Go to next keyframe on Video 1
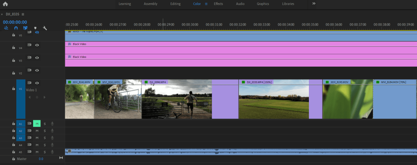This screenshot has width=417, height=165. [44, 97]
